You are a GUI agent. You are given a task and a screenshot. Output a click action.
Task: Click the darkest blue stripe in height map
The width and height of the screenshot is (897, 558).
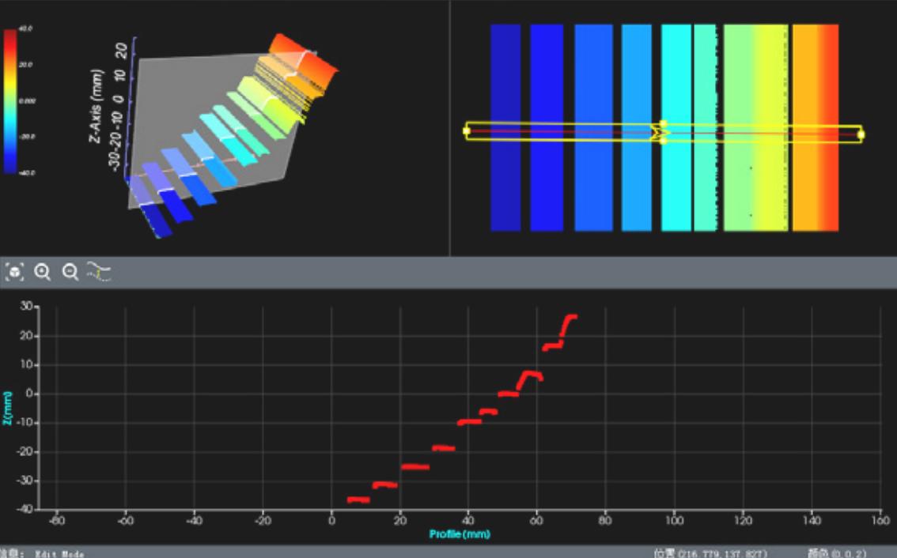pos(505,79)
